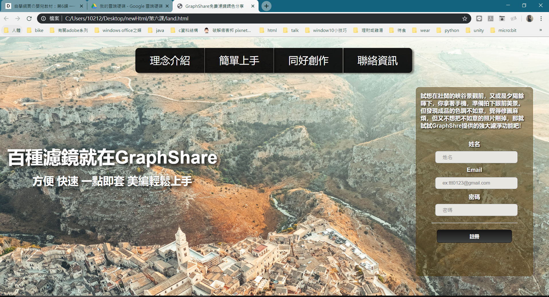Image resolution: width=549 pixels, height=297 pixels.
Task: Bookmark this page with the star icon
Action: coord(465,19)
